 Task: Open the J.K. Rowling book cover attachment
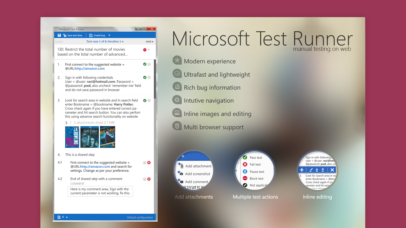click(x=72, y=137)
